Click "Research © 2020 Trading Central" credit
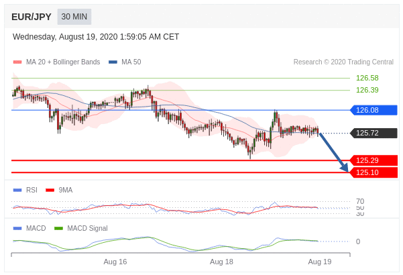The width and height of the screenshot is (403, 275). [343, 62]
